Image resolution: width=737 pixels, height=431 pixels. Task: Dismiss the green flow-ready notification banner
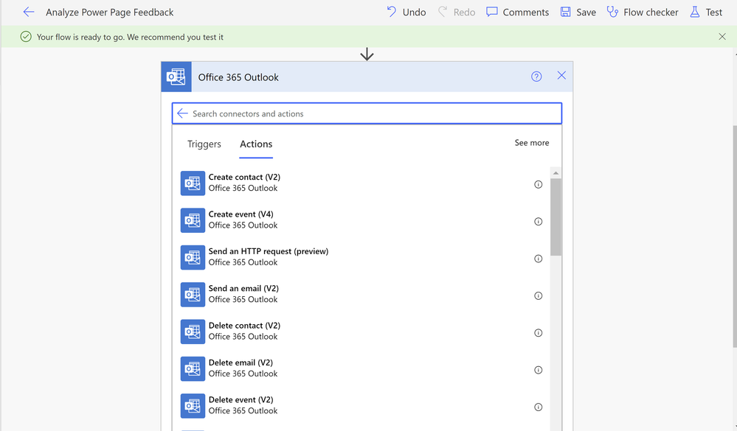[722, 37]
